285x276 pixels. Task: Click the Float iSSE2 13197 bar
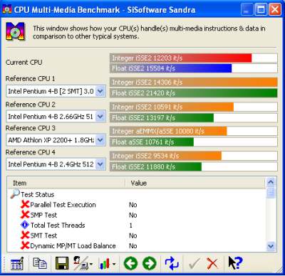pos(162,118)
